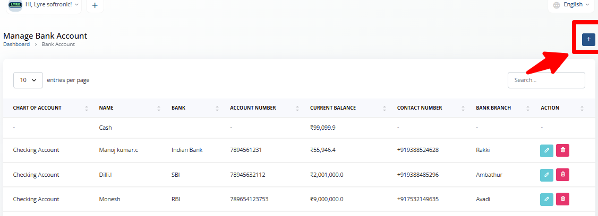Edit the Monesh RBI account
This screenshot has width=598, height=216.
click(546, 199)
